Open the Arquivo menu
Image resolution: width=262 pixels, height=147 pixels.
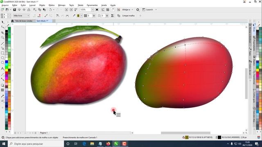5,5
